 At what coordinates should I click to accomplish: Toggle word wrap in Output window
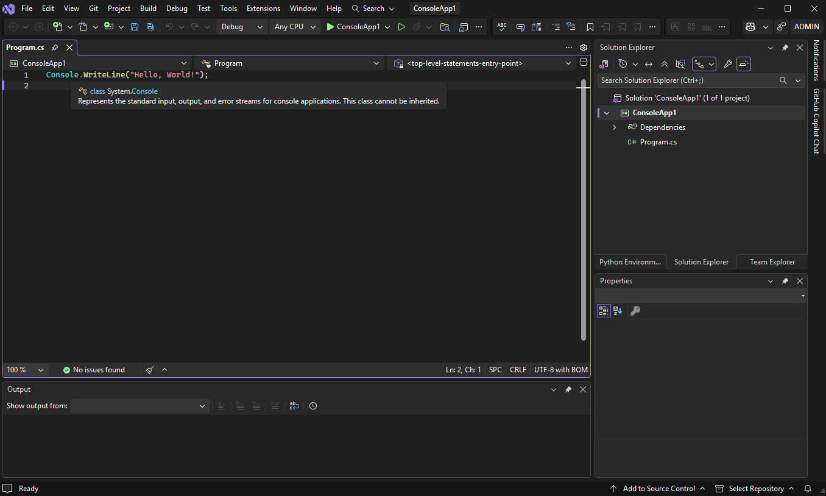coord(294,406)
